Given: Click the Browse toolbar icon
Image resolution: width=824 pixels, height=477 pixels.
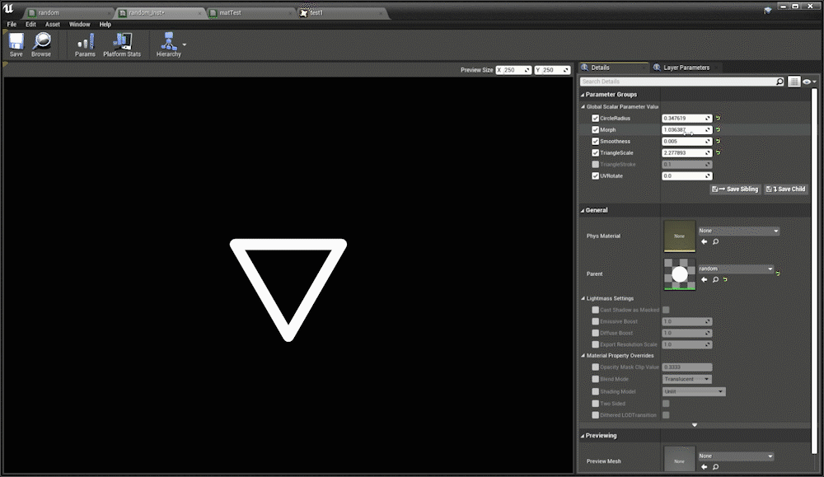Looking at the screenshot, I should [x=41, y=44].
